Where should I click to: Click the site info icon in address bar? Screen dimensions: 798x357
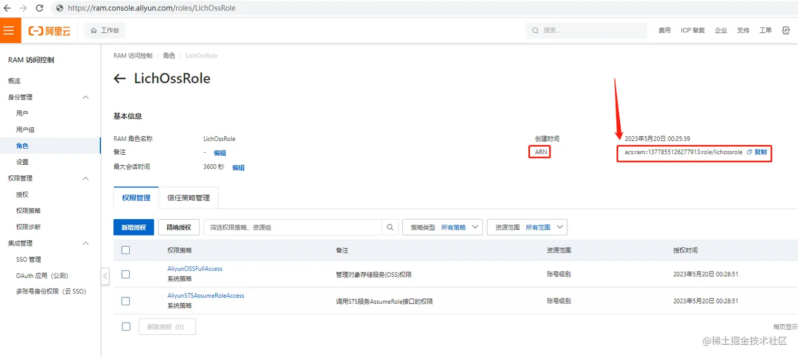(60, 8)
